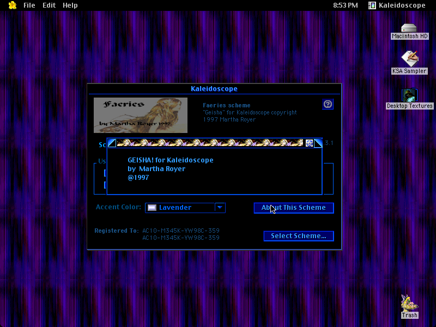Open the Accent Color Lavender dropdown

coord(185,208)
